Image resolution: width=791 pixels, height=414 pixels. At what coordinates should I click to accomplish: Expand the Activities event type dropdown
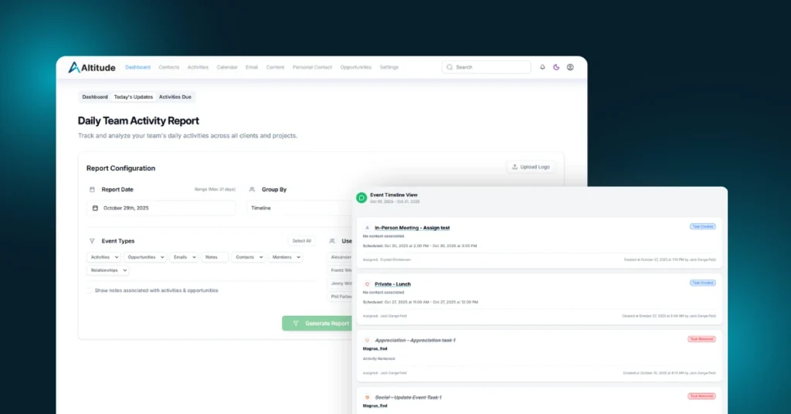pos(104,257)
